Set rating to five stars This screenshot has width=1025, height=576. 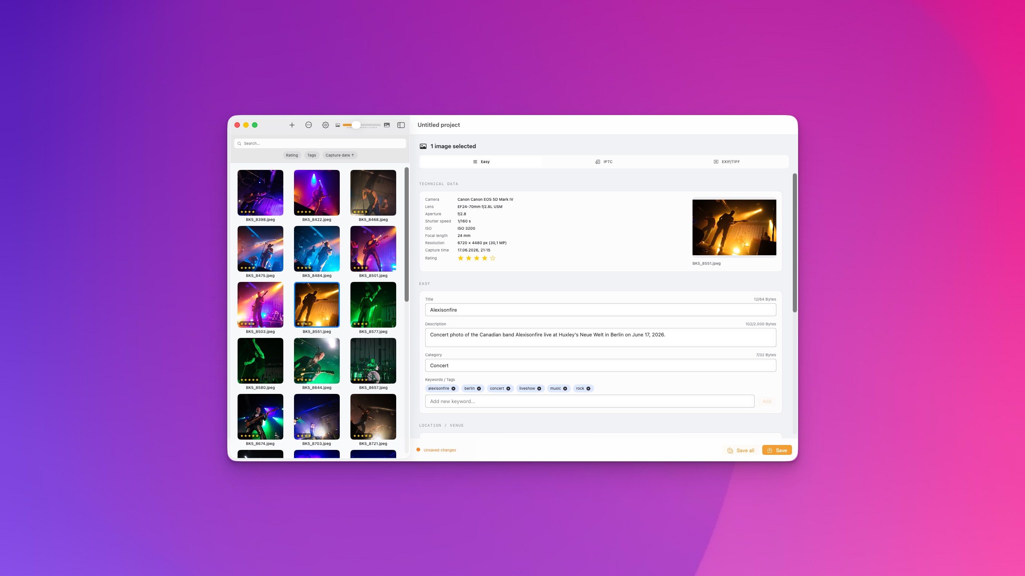(493, 258)
